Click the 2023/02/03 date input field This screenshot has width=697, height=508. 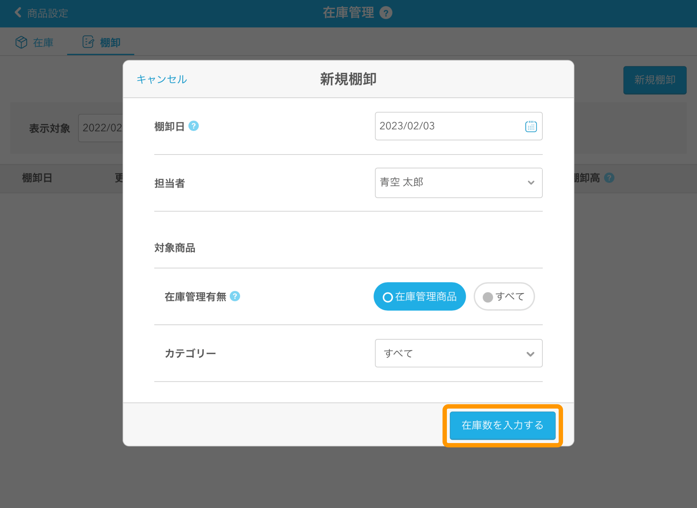coord(447,126)
